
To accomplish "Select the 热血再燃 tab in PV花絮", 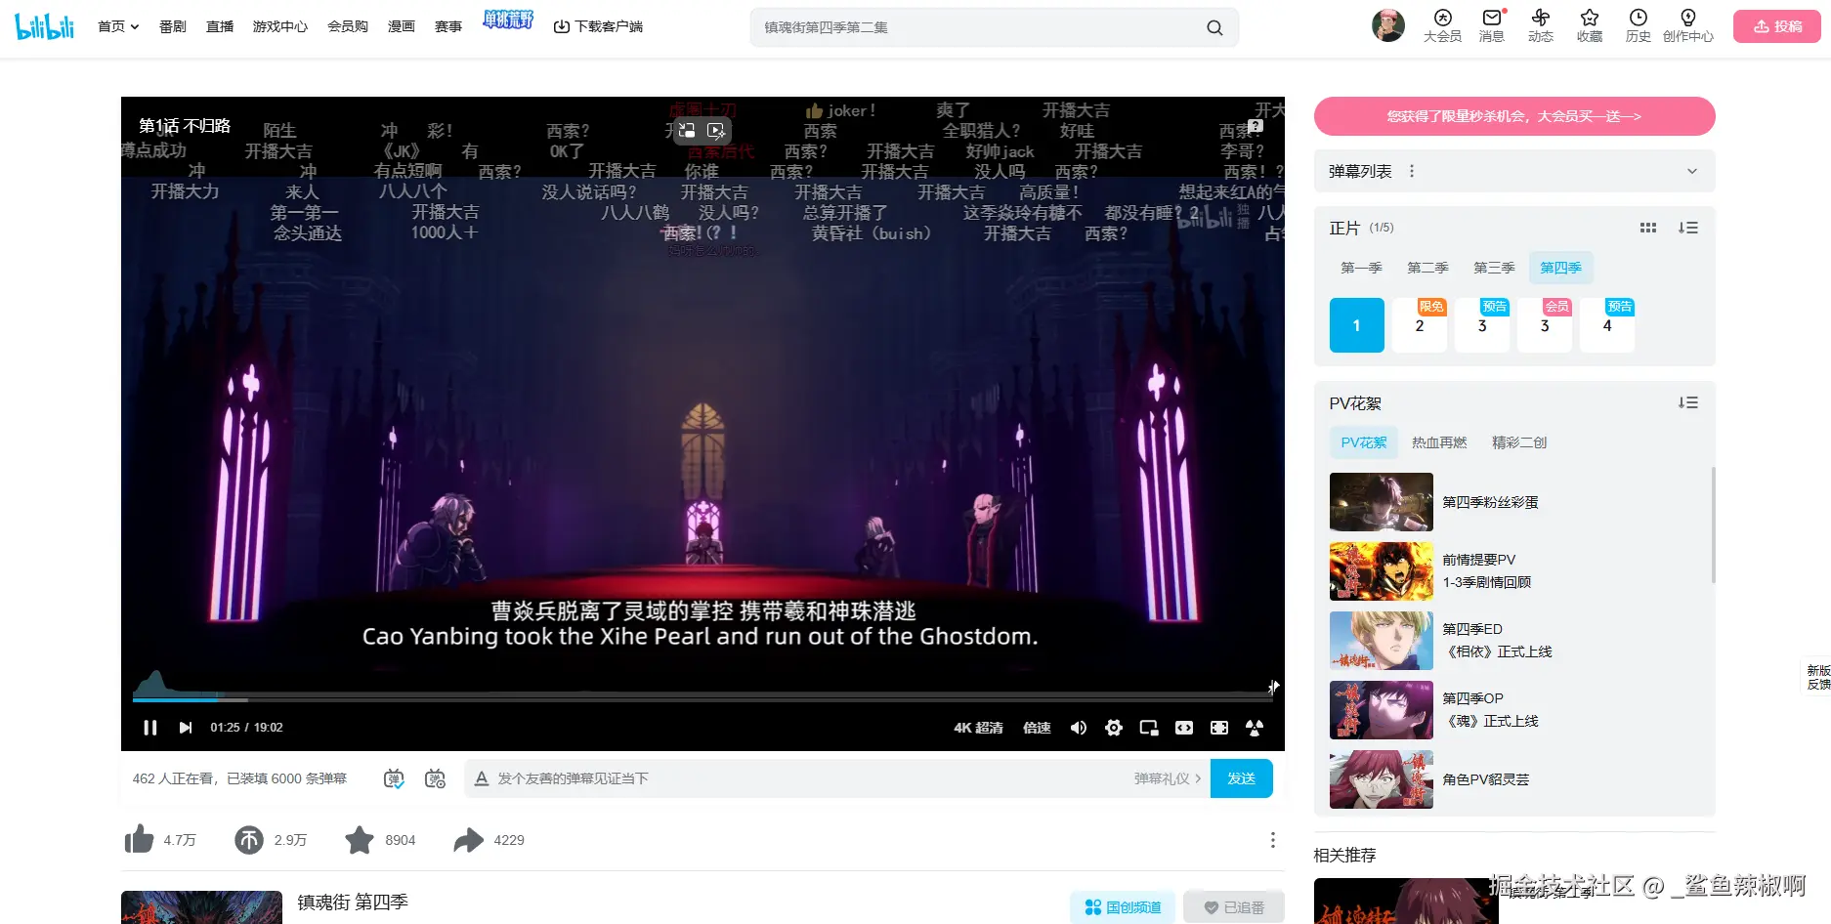I will 1438,441.
